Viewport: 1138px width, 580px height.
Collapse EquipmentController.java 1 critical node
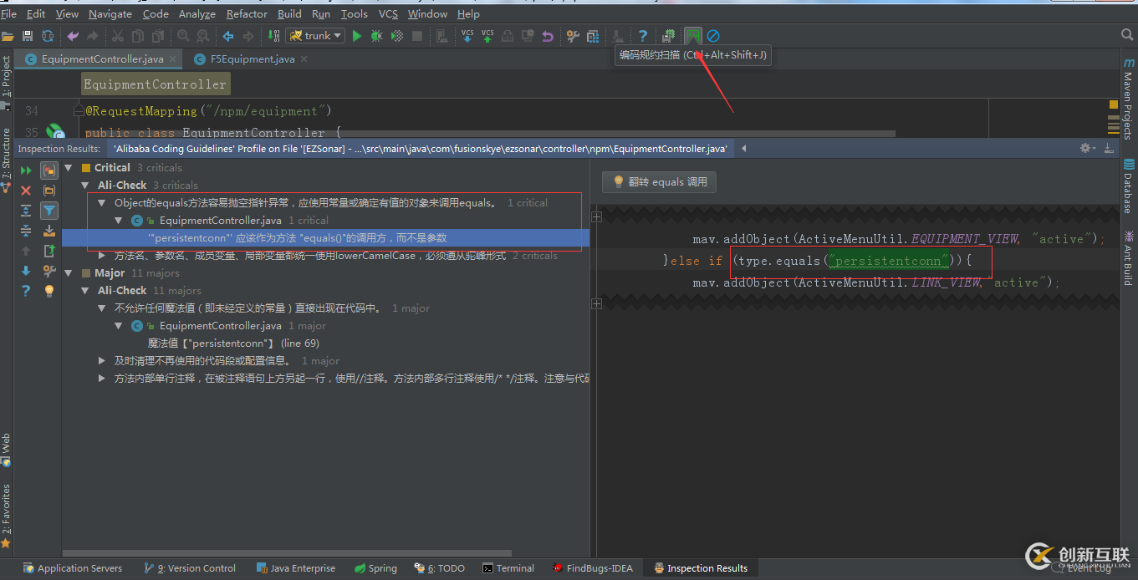(119, 221)
